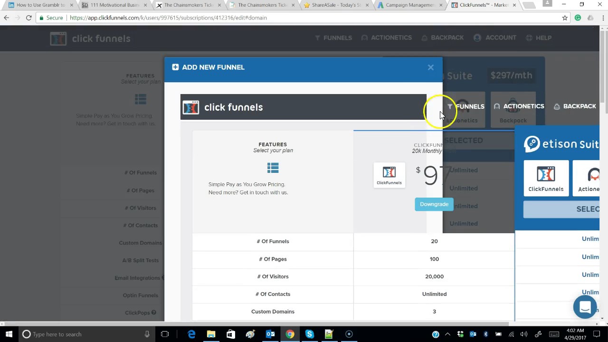Click the Secure padlock indicator
Image resolution: width=608 pixels, height=342 pixels.
click(51, 18)
